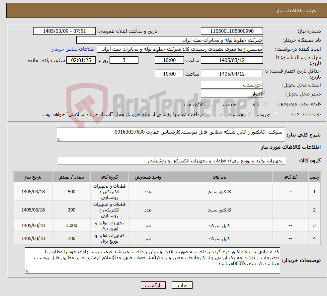The image size is (327, 296).
Task: Click کانکتور سیم in row 2
Action: tap(219, 210)
